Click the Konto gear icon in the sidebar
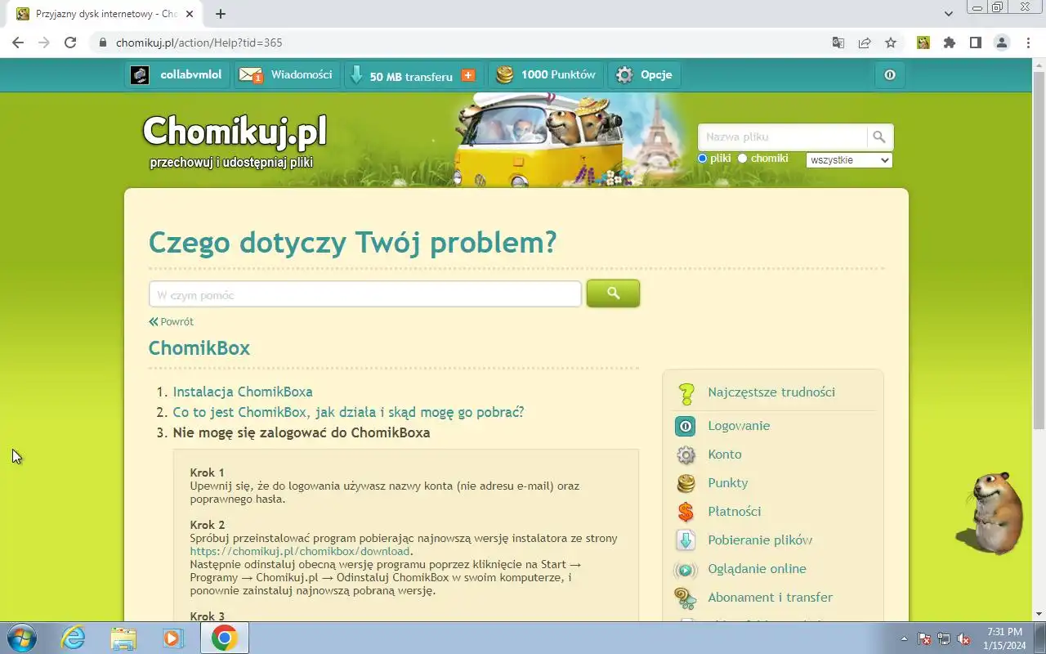Screen dimensions: 1046x654 686,455
